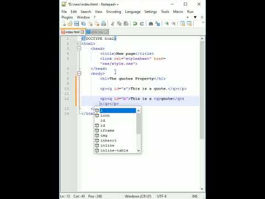Click the editor vertical scrollbar thumb

202,90
